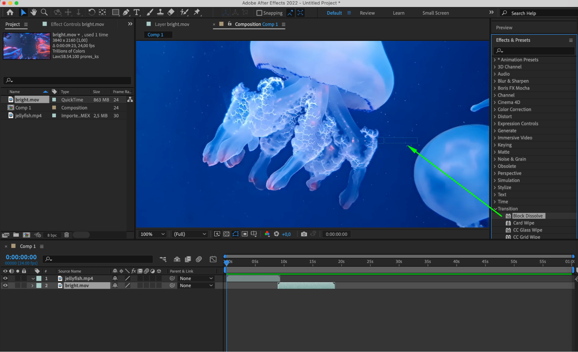
Task: Select the Puppet Pin tool
Action: pos(197,12)
